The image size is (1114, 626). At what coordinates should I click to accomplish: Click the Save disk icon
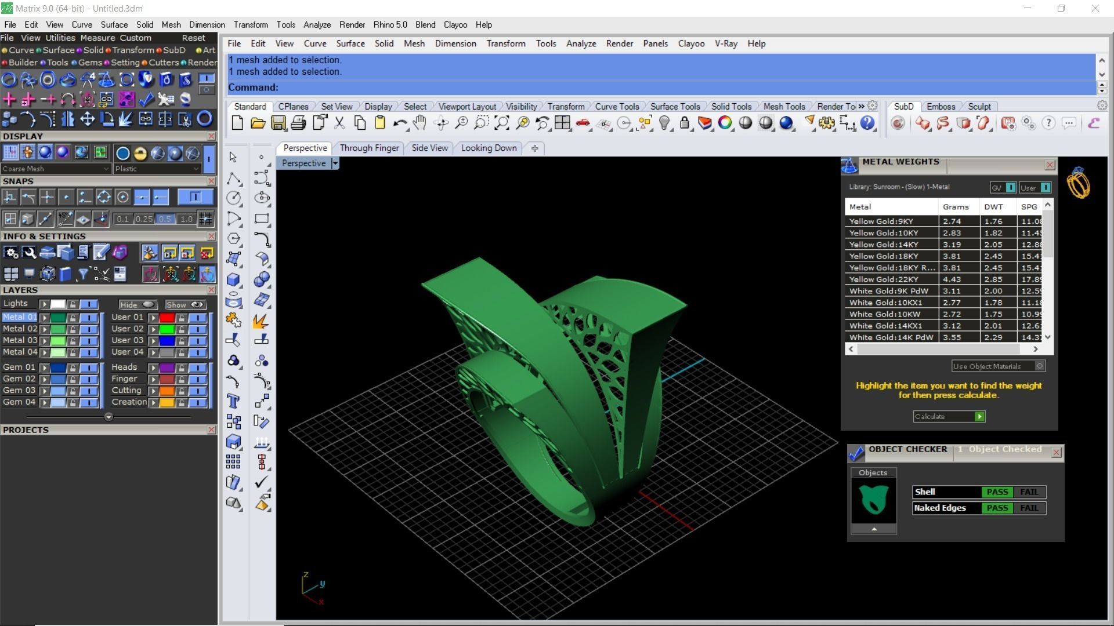pos(278,123)
